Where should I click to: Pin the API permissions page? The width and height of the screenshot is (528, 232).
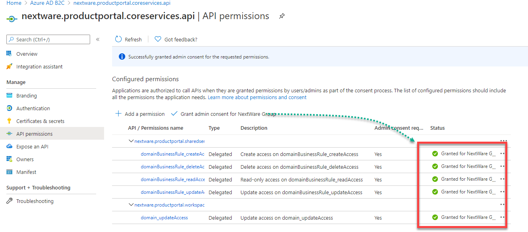coord(282,16)
